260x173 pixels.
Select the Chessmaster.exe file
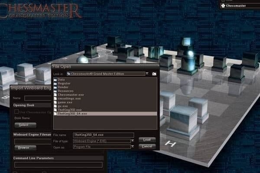68,95
